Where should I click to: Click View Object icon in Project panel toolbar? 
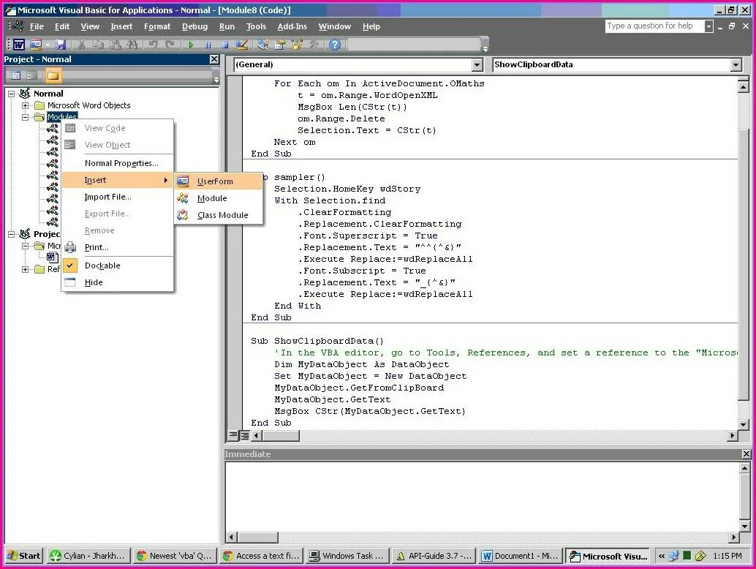coord(32,75)
